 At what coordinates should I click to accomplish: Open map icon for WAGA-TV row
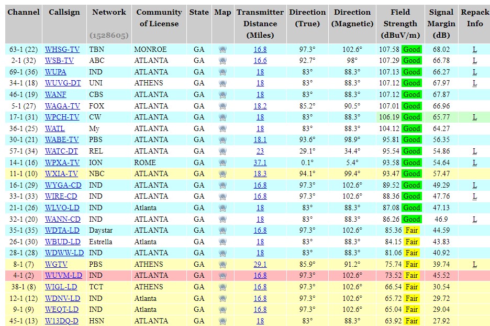click(222, 106)
